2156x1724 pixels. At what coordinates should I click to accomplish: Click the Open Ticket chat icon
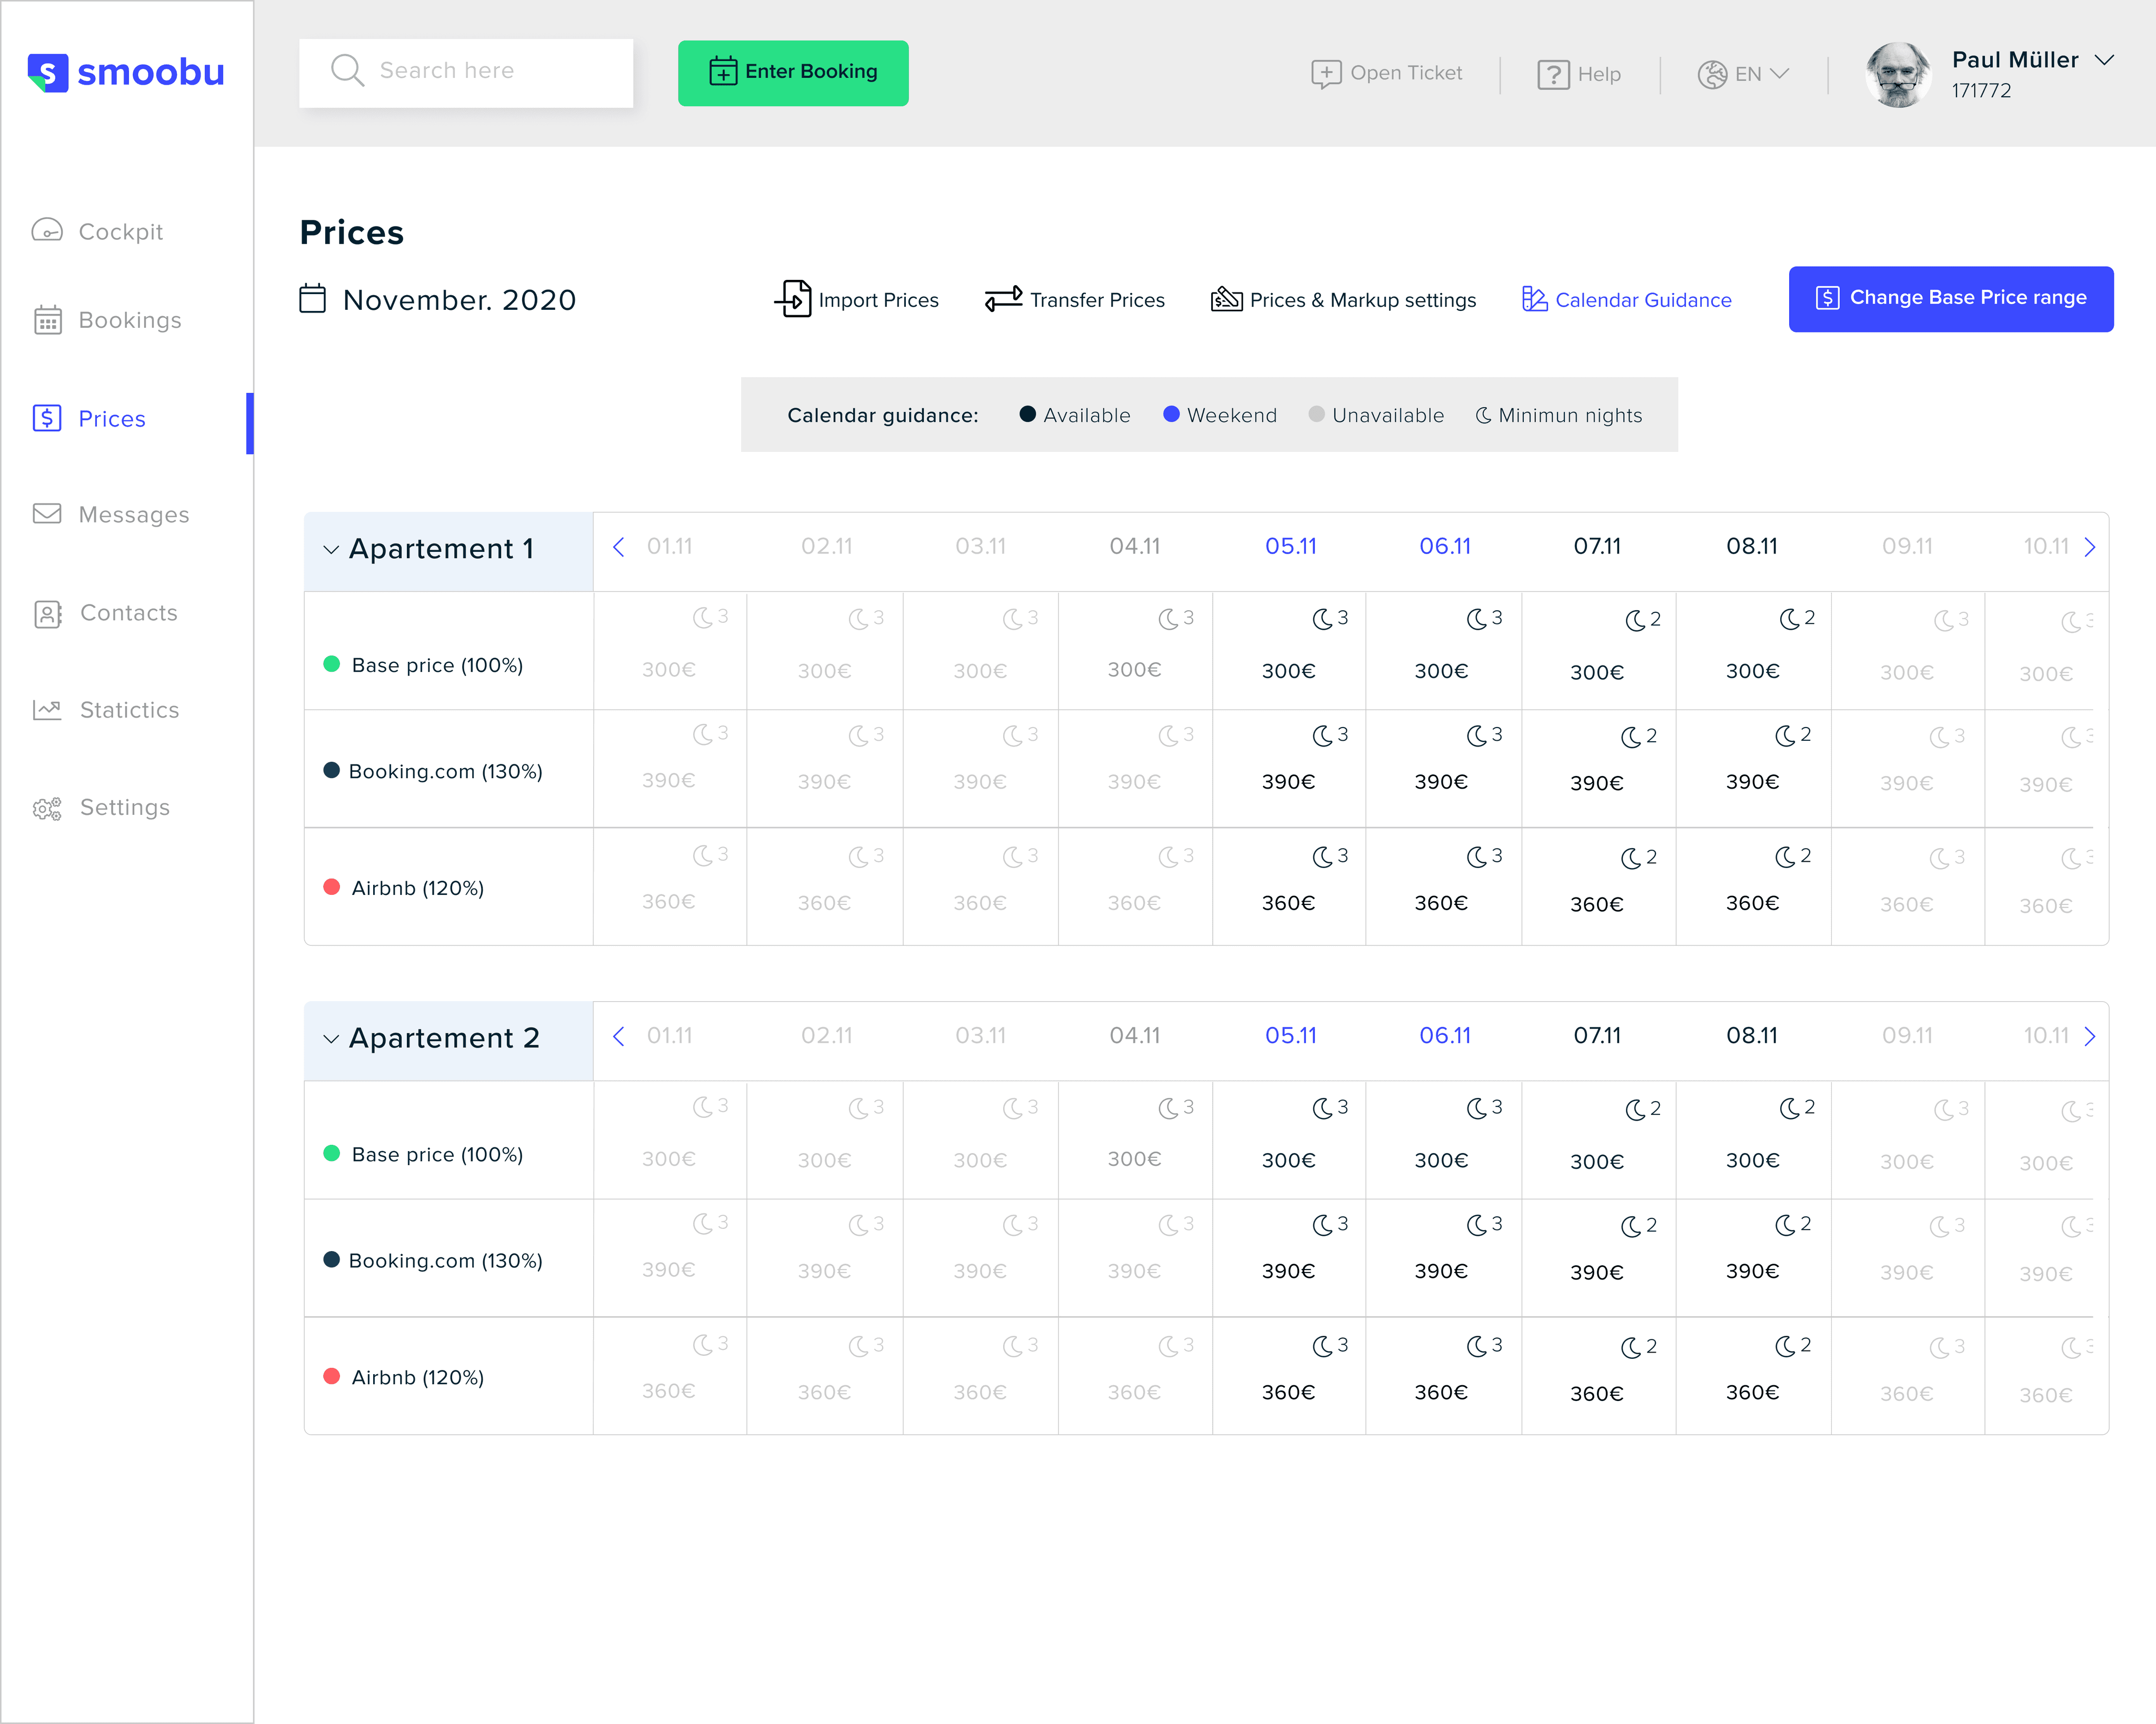1326,74
